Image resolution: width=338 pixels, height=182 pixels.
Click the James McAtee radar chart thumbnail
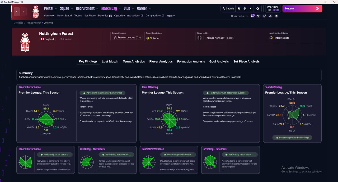(x=87, y=162)
